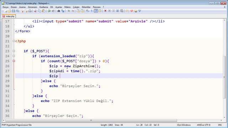Open the Çalıştır menu
Viewport: 228px width, 128px height.
[x=76, y=7]
